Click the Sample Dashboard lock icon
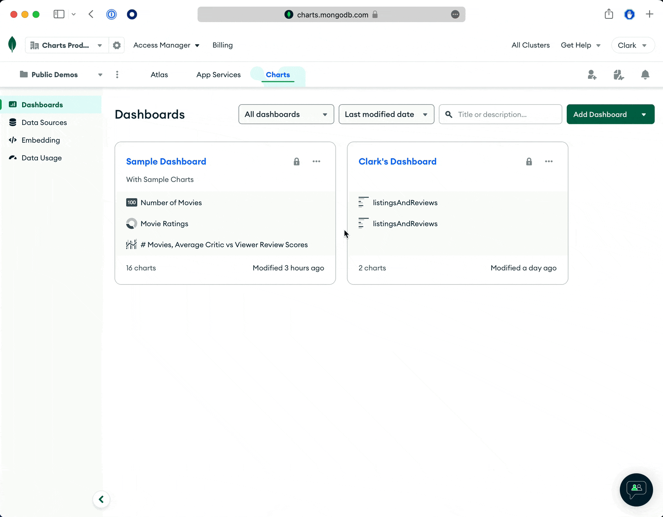The image size is (663, 517). pos(297,161)
